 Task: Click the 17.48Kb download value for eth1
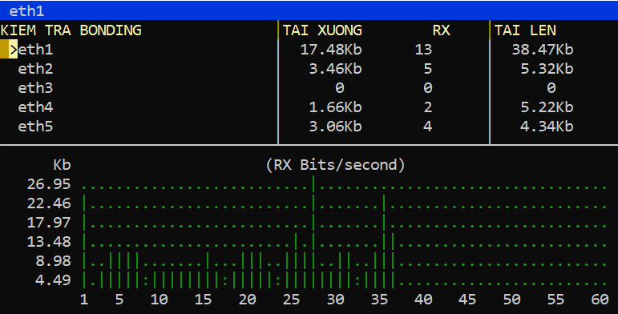[x=331, y=49]
